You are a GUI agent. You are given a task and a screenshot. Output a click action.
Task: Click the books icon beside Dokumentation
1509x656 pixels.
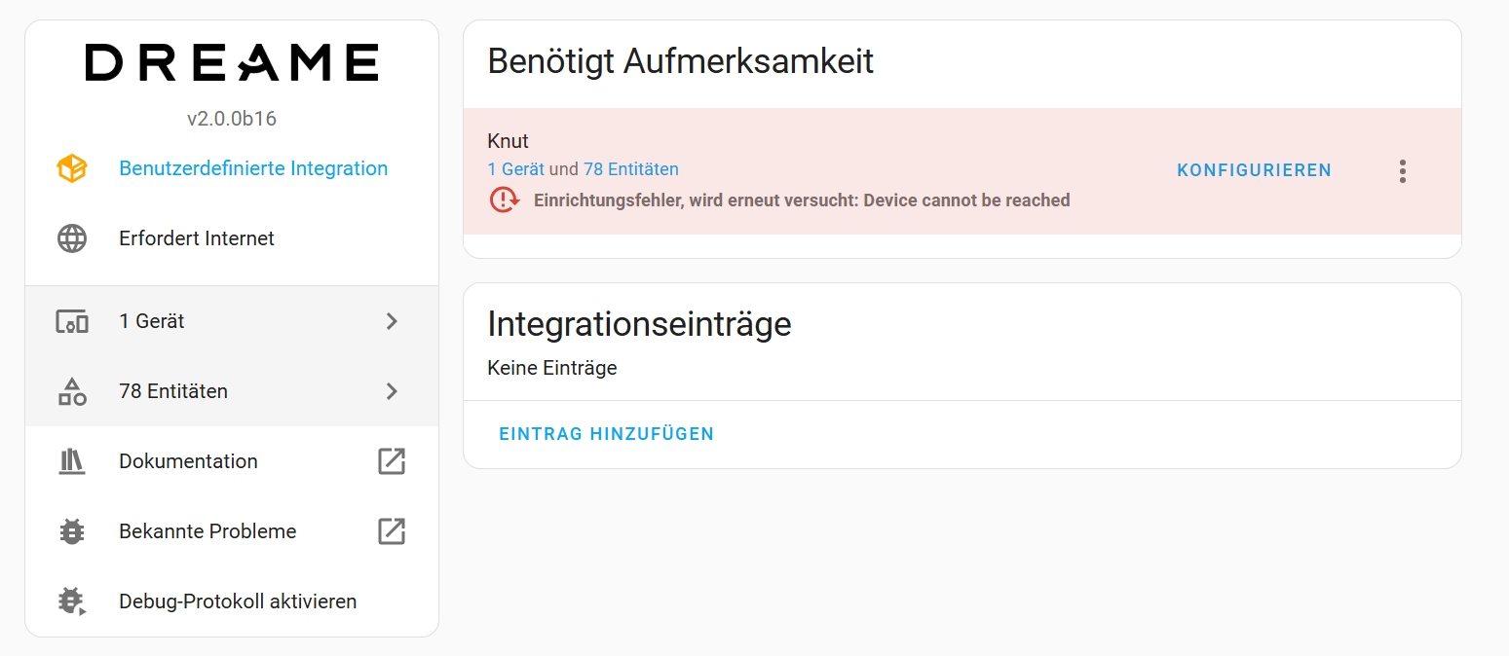point(72,461)
